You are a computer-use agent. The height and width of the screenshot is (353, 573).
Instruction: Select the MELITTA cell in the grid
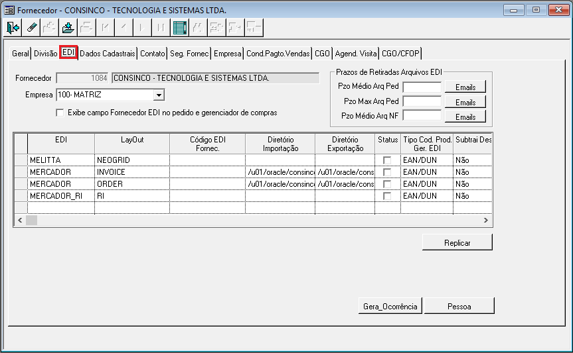(x=61, y=160)
